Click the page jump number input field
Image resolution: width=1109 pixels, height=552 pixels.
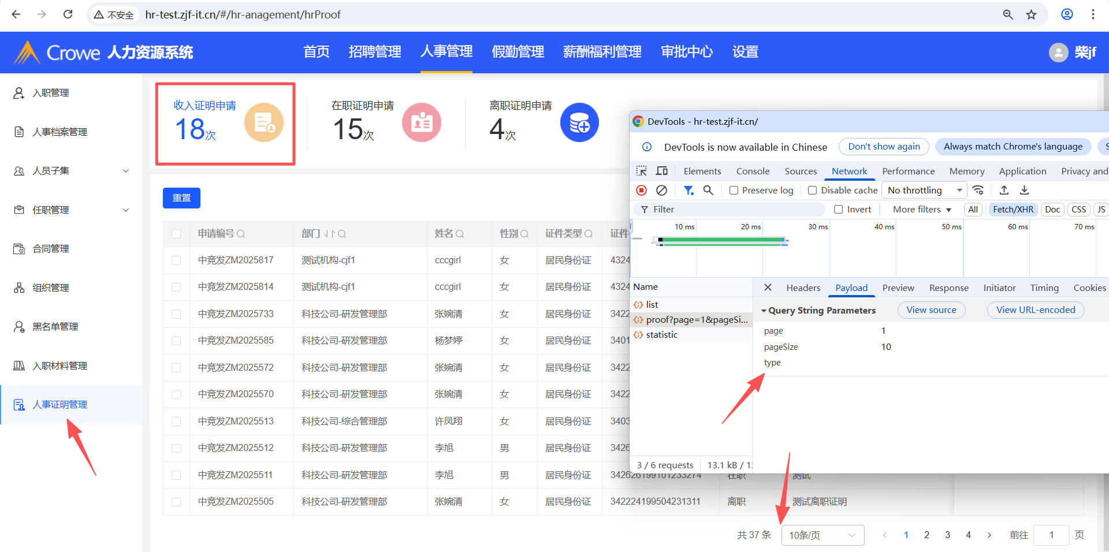(1051, 535)
